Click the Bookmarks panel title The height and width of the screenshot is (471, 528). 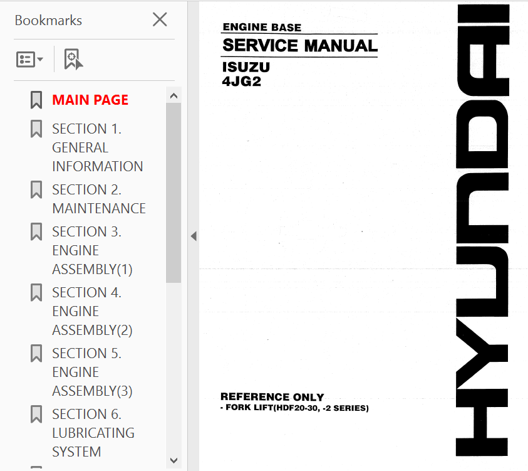click(x=48, y=20)
